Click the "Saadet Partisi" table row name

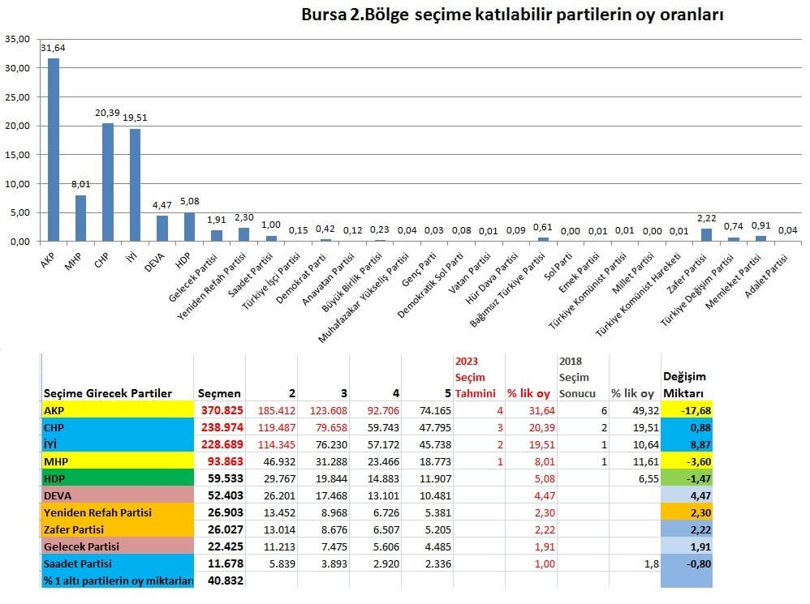tap(77, 563)
